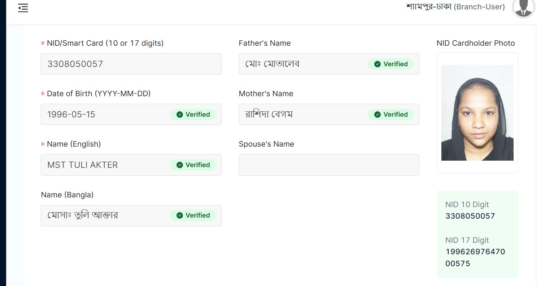Focus the NID/Smart Card number field
This screenshot has height=286, width=537.
131,64
